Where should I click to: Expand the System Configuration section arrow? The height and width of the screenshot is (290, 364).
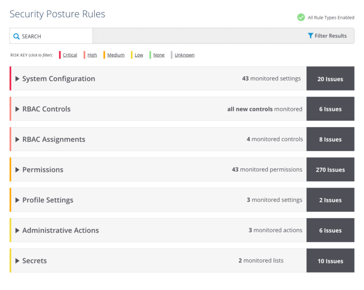[x=17, y=79]
